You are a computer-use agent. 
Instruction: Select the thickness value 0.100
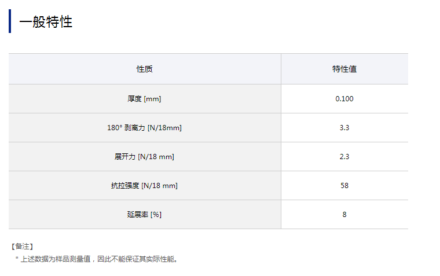click(x=344, y=99)
